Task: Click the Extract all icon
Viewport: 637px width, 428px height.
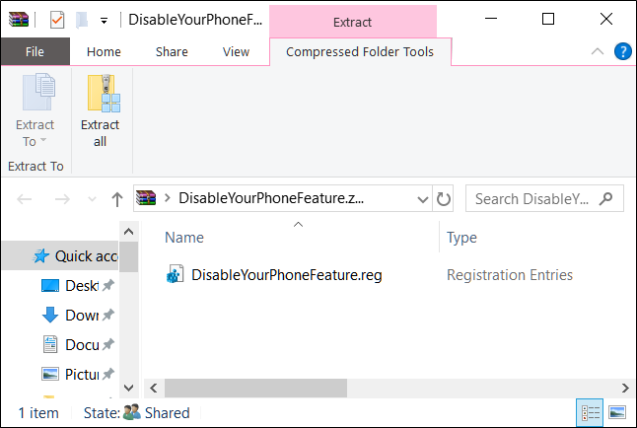Action: [100, 95]
